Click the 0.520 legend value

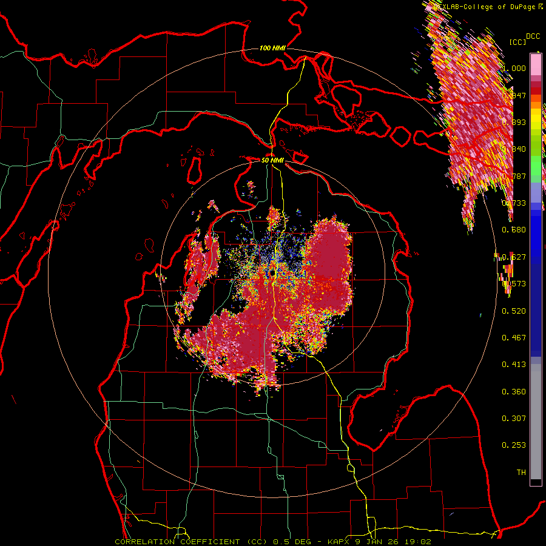[514, 311]
